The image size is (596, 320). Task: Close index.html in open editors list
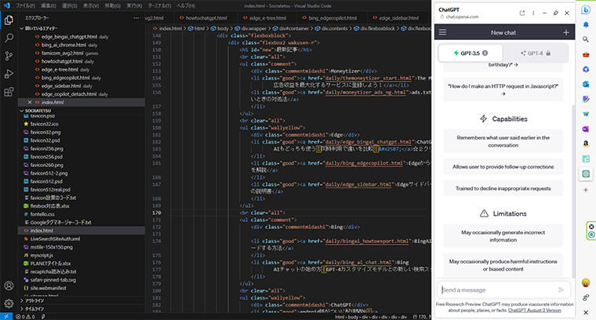pos(30,102)
